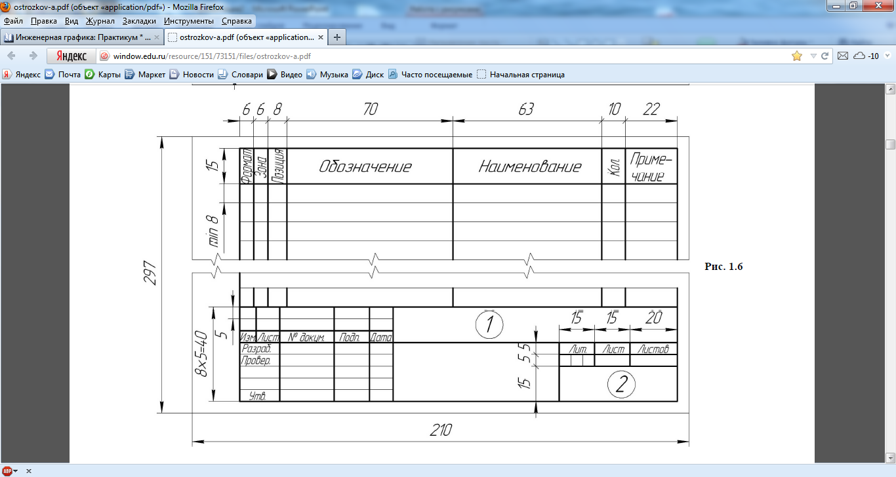Image resolution: width=896 pixels, height=477 pixels.
Task: Open the address bar history dropdown arrow
Action: click(813, 56)
